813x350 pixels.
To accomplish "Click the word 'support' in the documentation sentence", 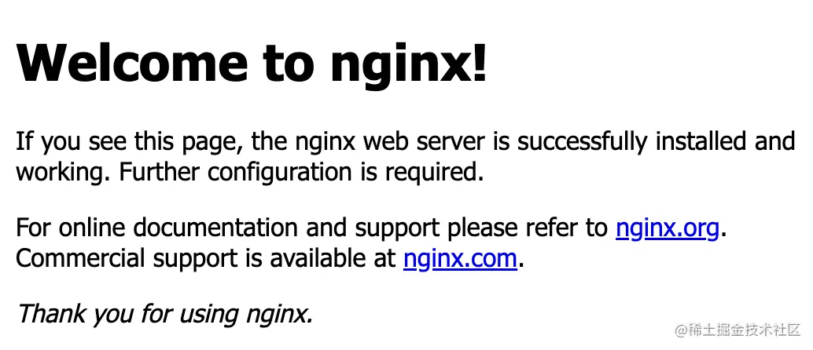I will coord(397,229).
